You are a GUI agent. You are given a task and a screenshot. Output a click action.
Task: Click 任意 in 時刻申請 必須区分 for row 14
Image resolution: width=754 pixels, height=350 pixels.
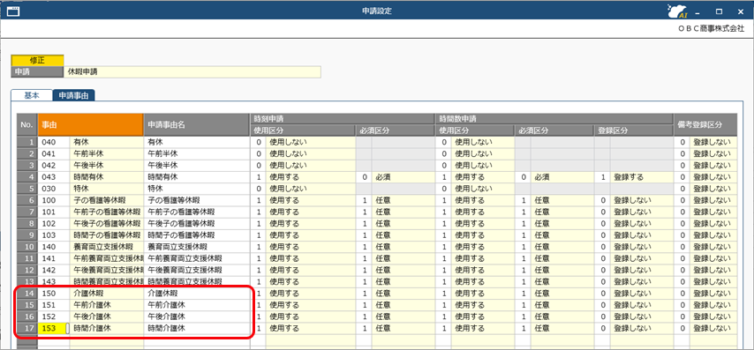click(x=403, y=293)
